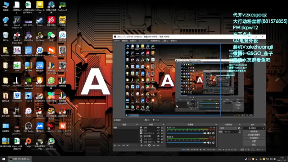Select the 场景 item in scenes list
Image resolution: width=288 pixels, height=162 pixels.
coord(126,127)
